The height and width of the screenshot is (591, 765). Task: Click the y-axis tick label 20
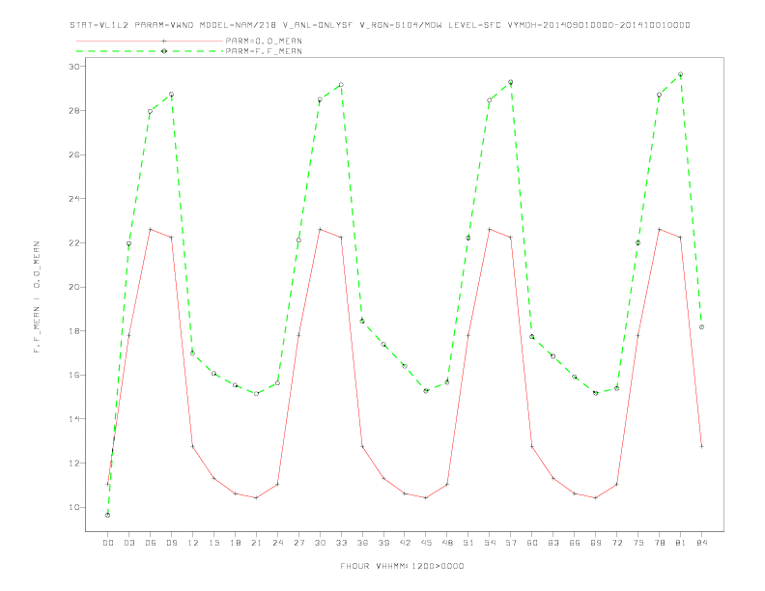74,287
